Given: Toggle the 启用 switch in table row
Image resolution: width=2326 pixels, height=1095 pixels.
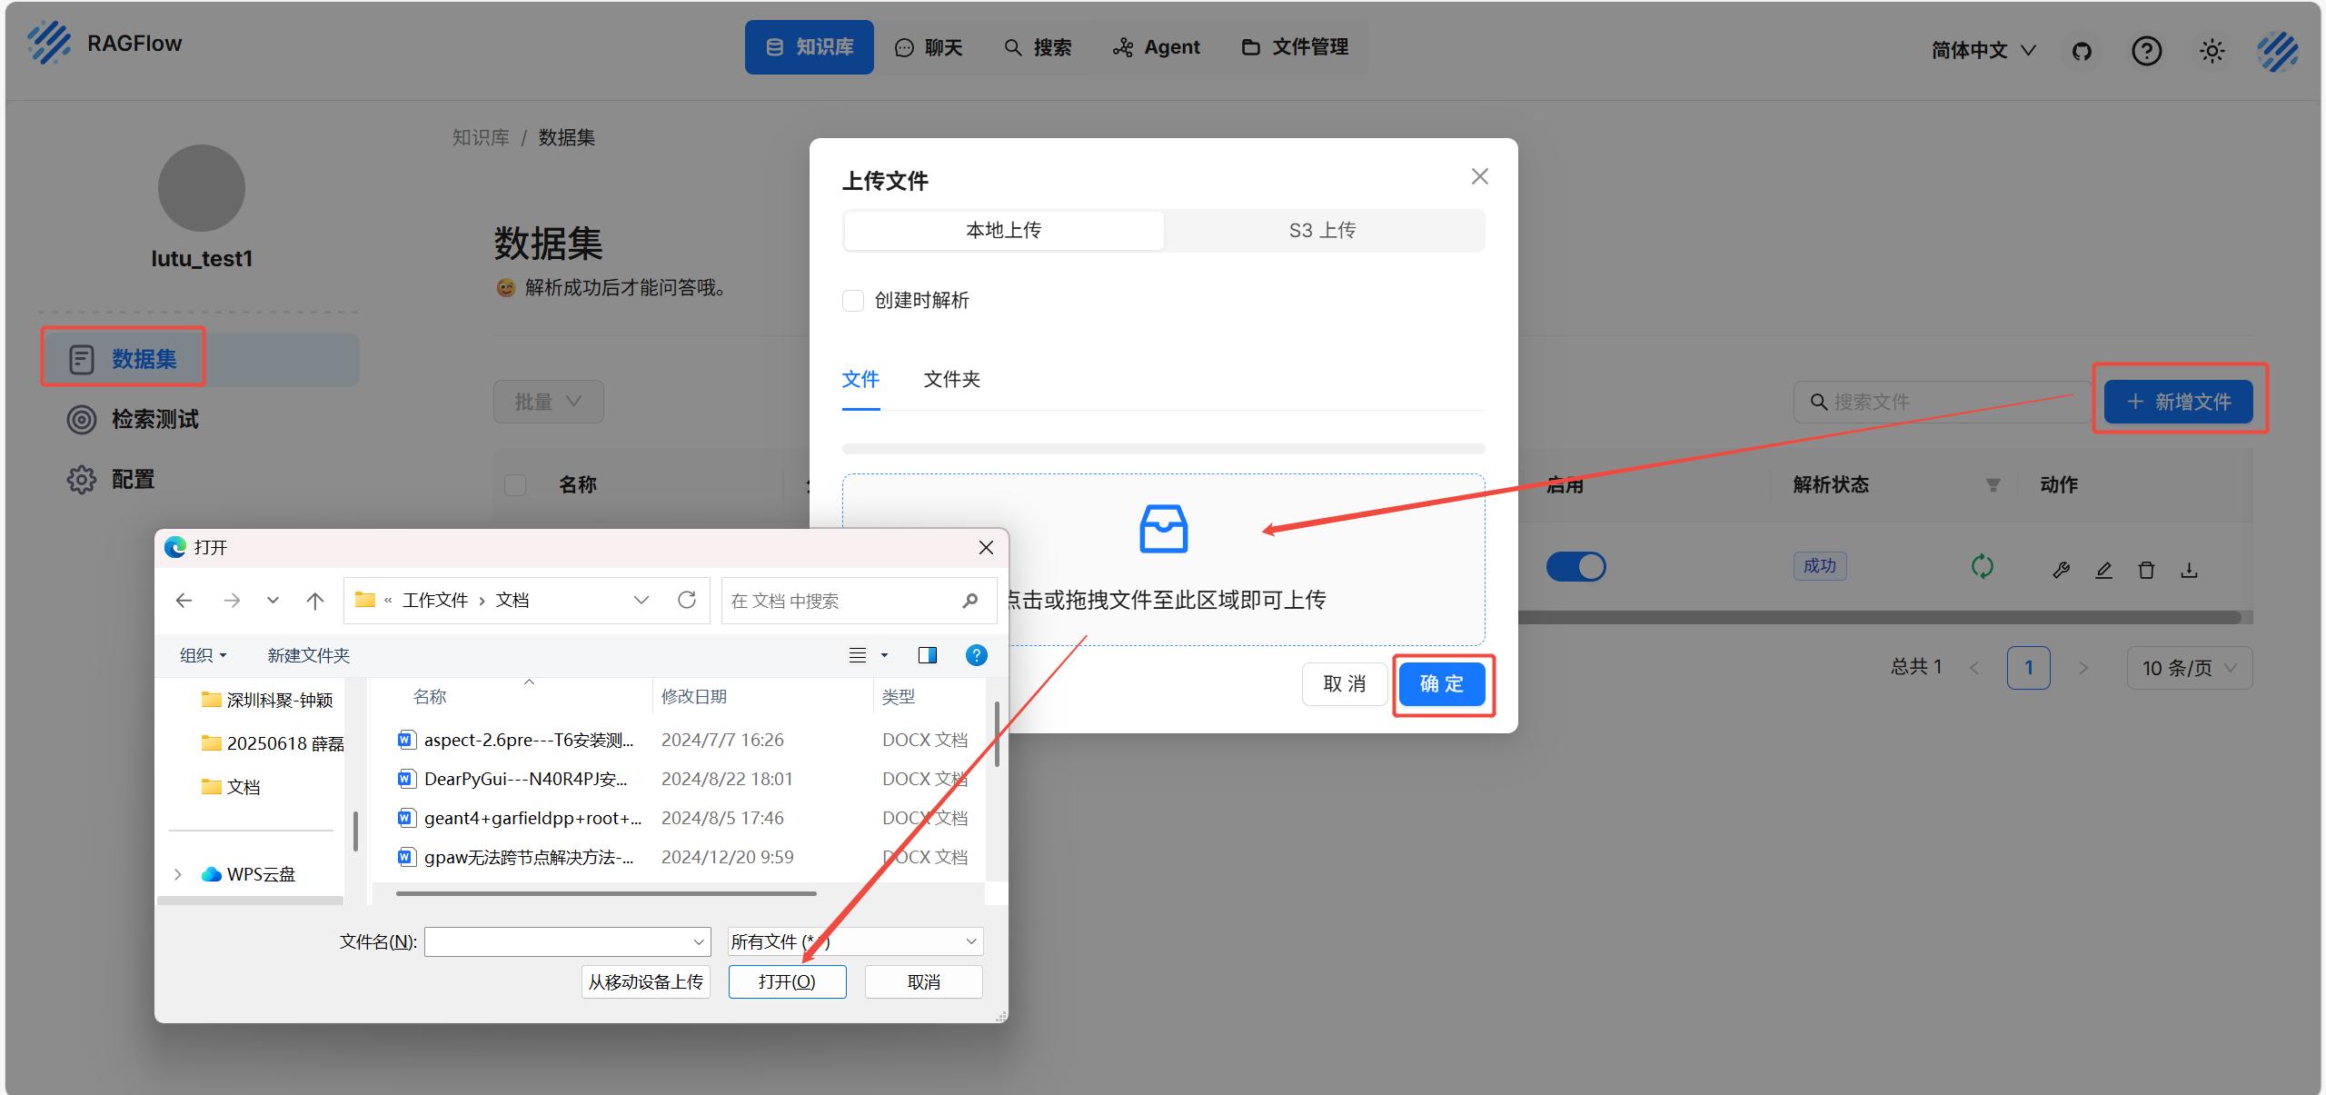Looking at the screenshot, I should tap(1576, 567).
